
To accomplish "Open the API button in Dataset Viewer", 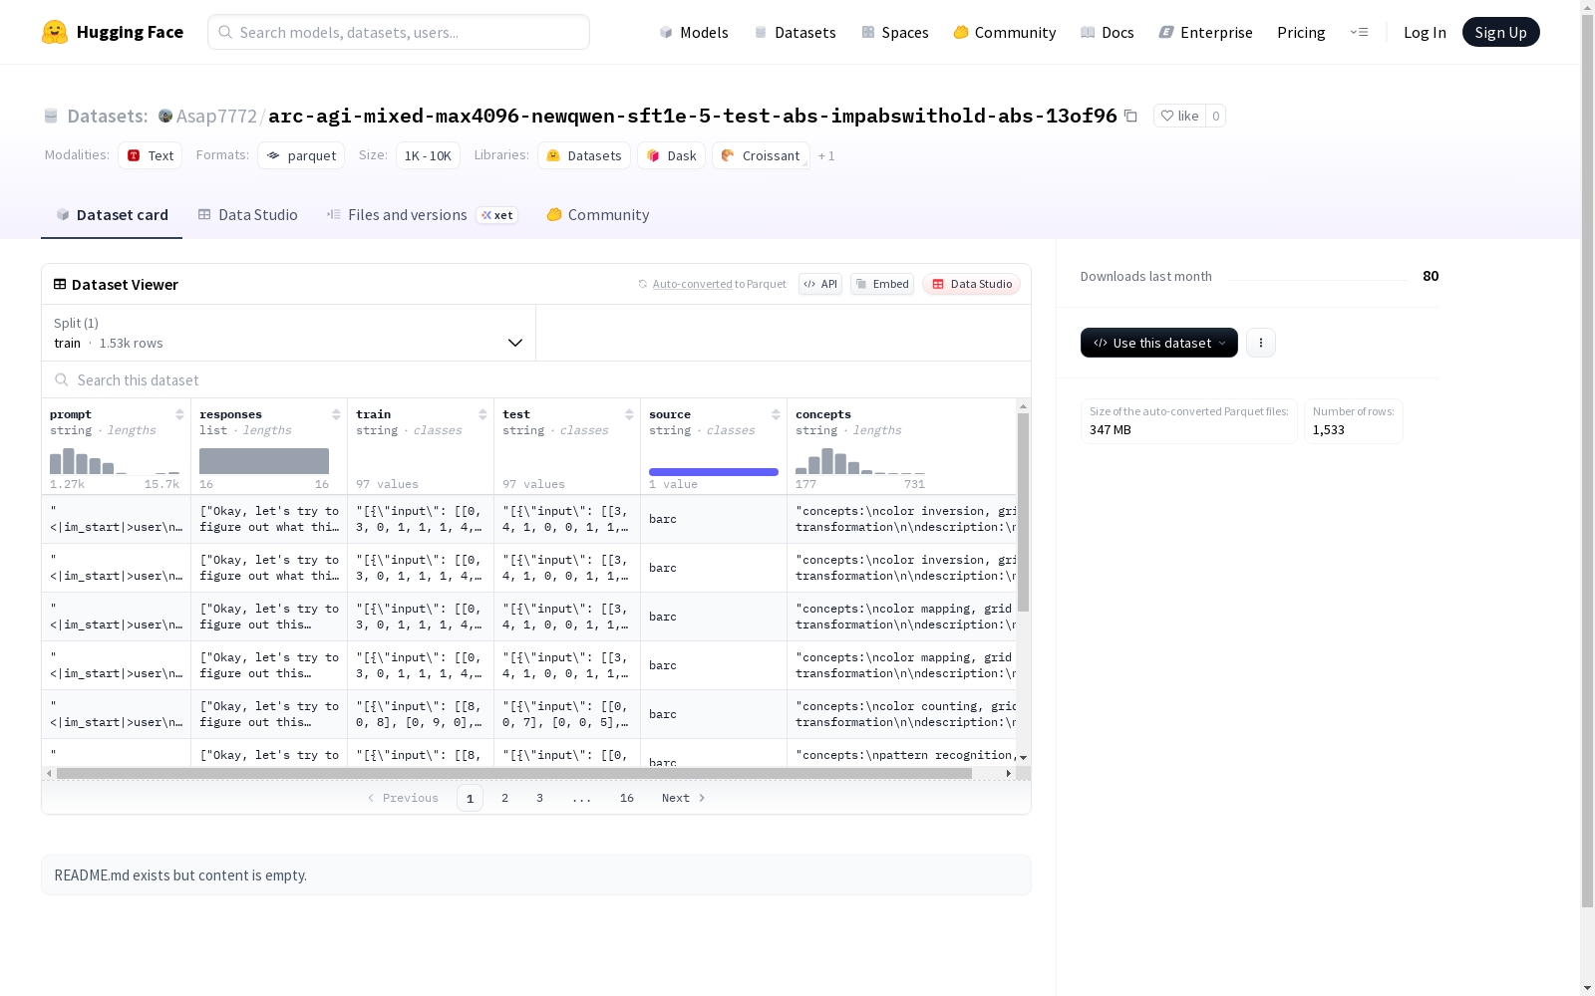I will pyautogui.click(x=820, y=284).
